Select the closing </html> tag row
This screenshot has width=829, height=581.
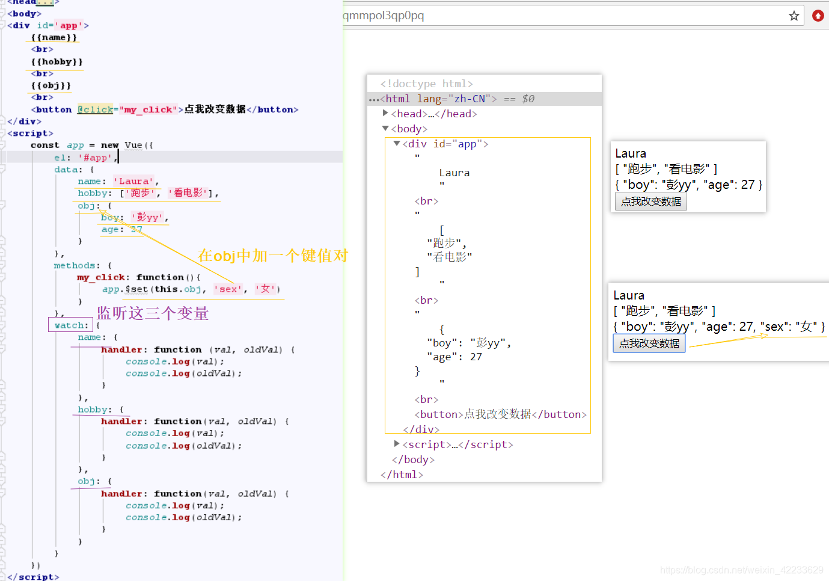click(402, 475)
